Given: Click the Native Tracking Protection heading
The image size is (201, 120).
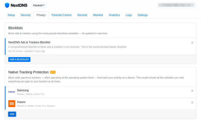Looking at the screenshot, I should pyautogui.click(x=28, y=72).
